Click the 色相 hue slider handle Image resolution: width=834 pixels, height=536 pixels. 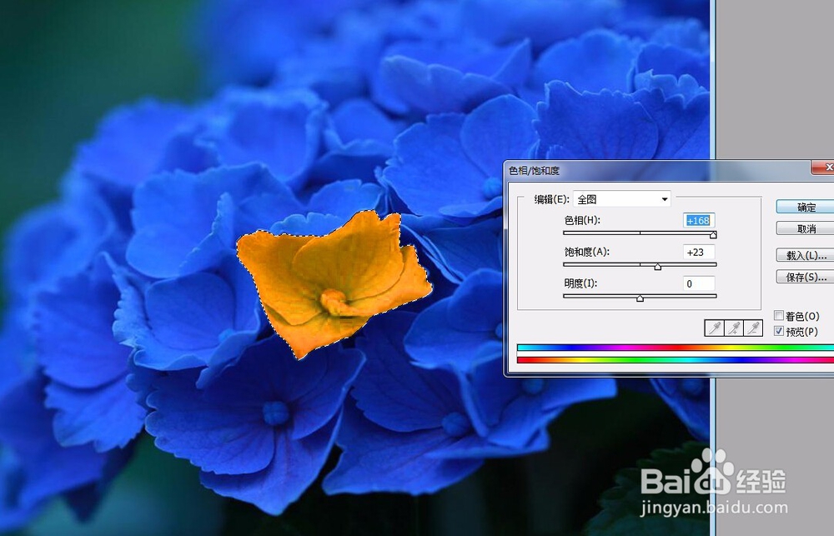click(x=713, y=234)
